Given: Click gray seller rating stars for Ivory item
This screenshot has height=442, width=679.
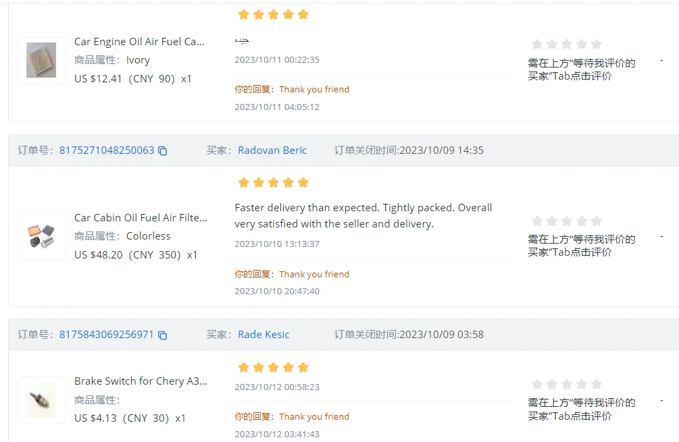Looking at the screenshot, I should [x=566, y=45].
